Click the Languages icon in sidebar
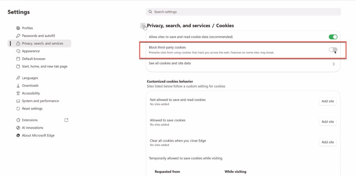356x176 pixels. point(18,78)
